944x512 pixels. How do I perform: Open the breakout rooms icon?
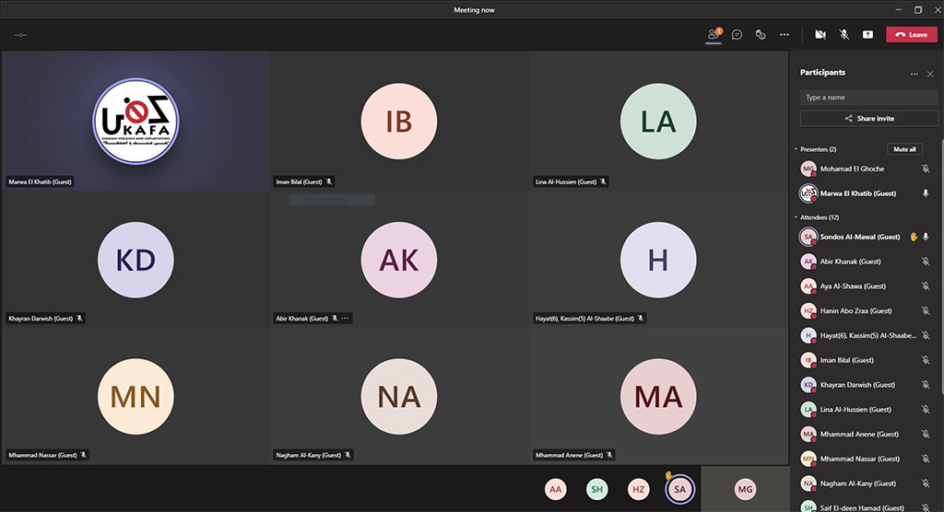(761, 34)
